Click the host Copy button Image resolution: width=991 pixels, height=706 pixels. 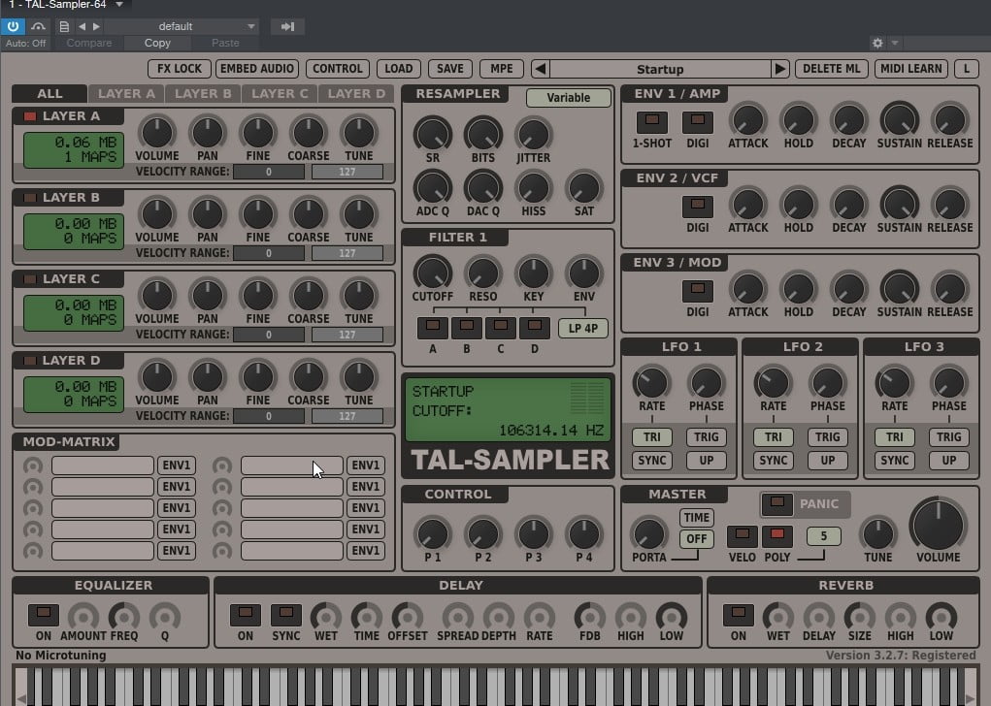tap(157, 43)
